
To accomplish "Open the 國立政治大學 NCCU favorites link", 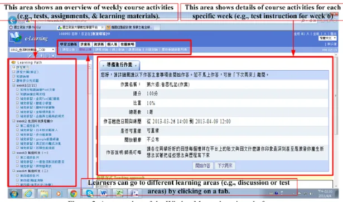I will click(25, 27).
